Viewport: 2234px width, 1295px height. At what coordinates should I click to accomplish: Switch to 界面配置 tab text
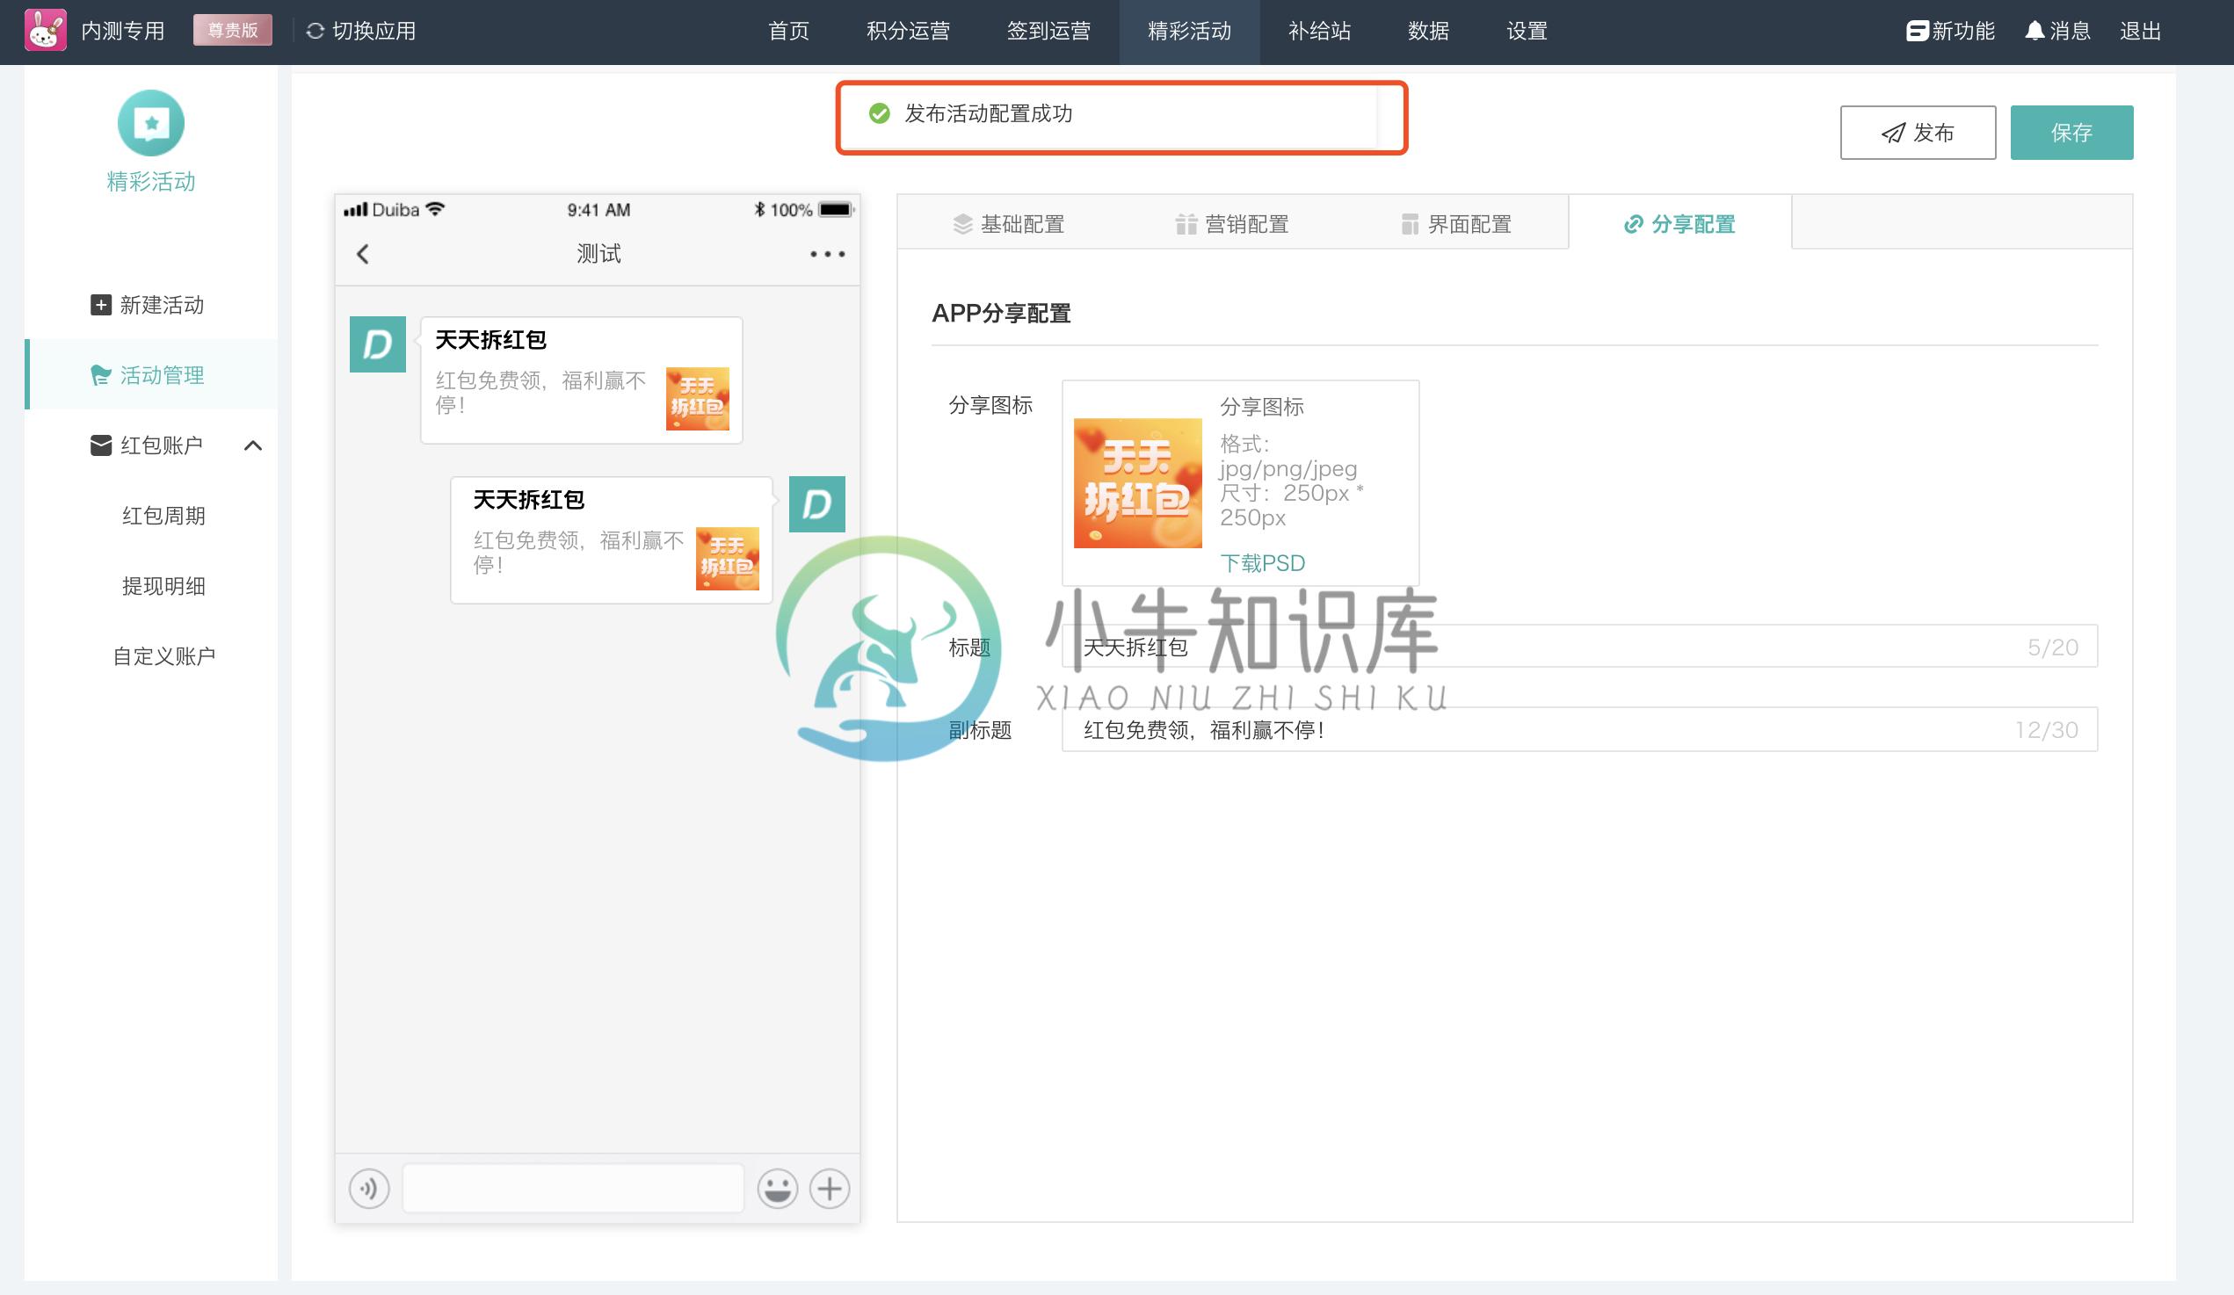(1469, 224)
